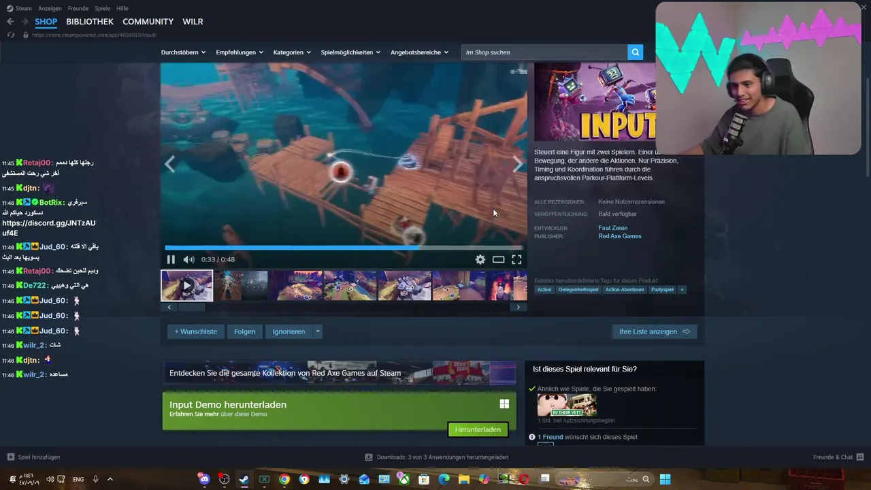Pause the Input trailer video
Viewport: 871px width, 490px height.
171,259
